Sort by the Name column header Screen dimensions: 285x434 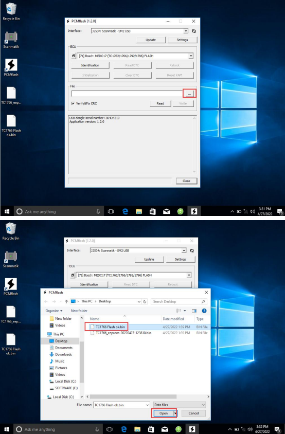[x=94, y=319]
